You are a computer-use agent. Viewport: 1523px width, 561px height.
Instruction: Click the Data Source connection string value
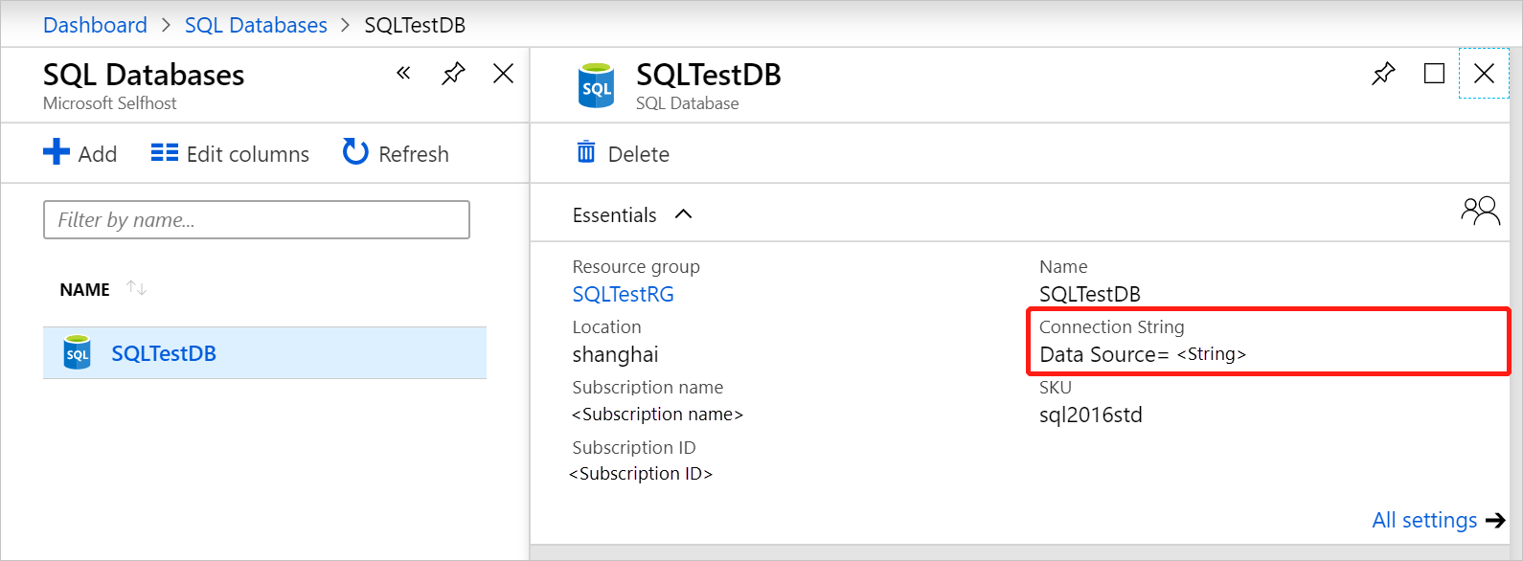1143,354
